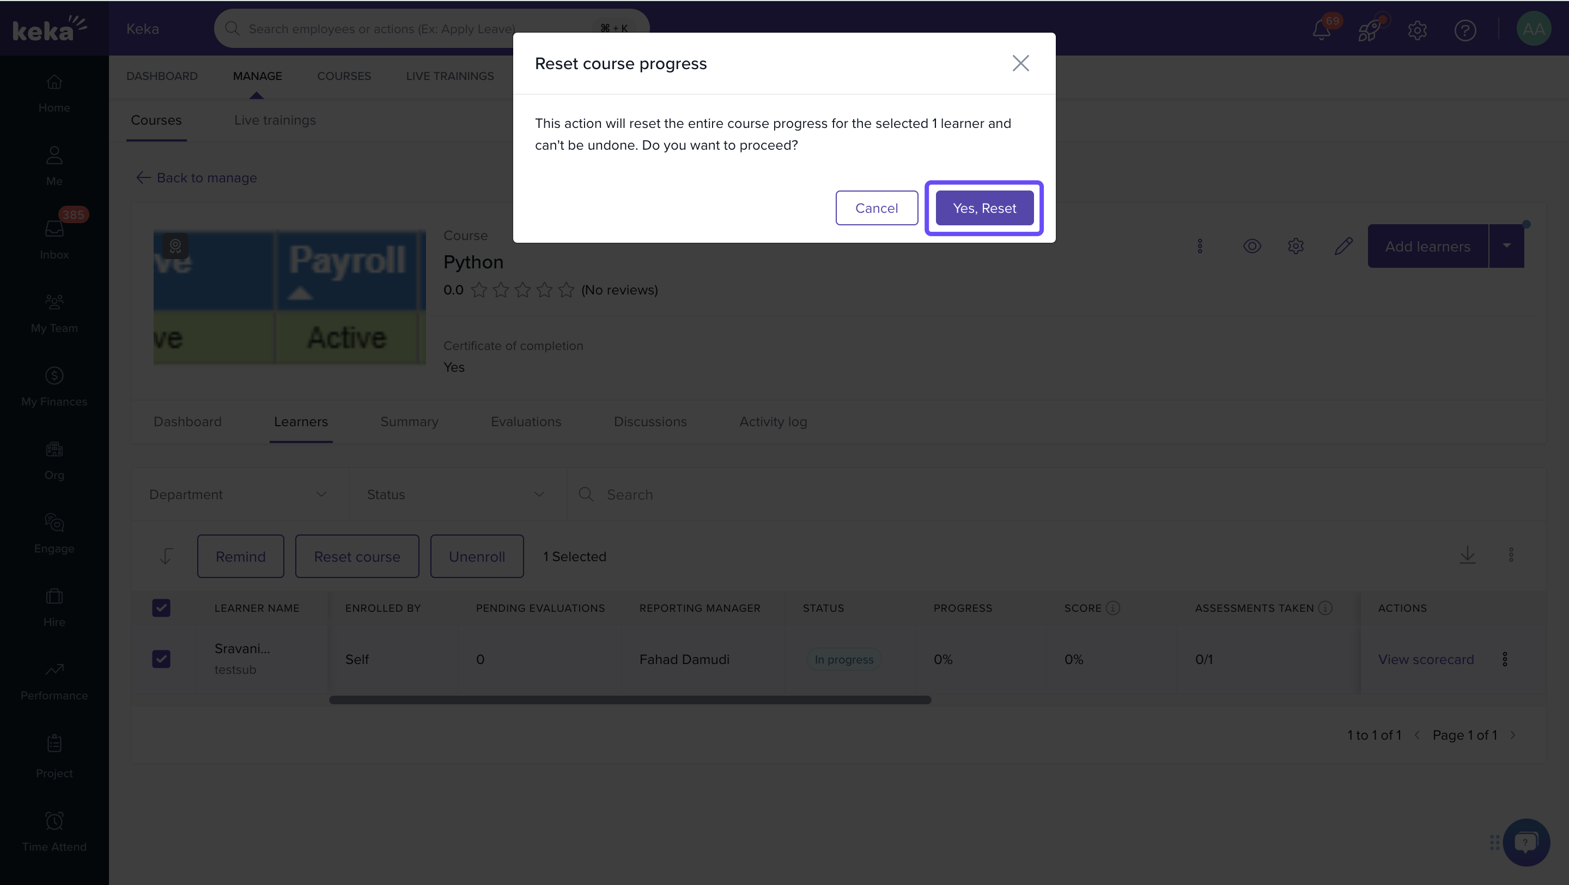Open the chat support bubble

point(1526,842)
